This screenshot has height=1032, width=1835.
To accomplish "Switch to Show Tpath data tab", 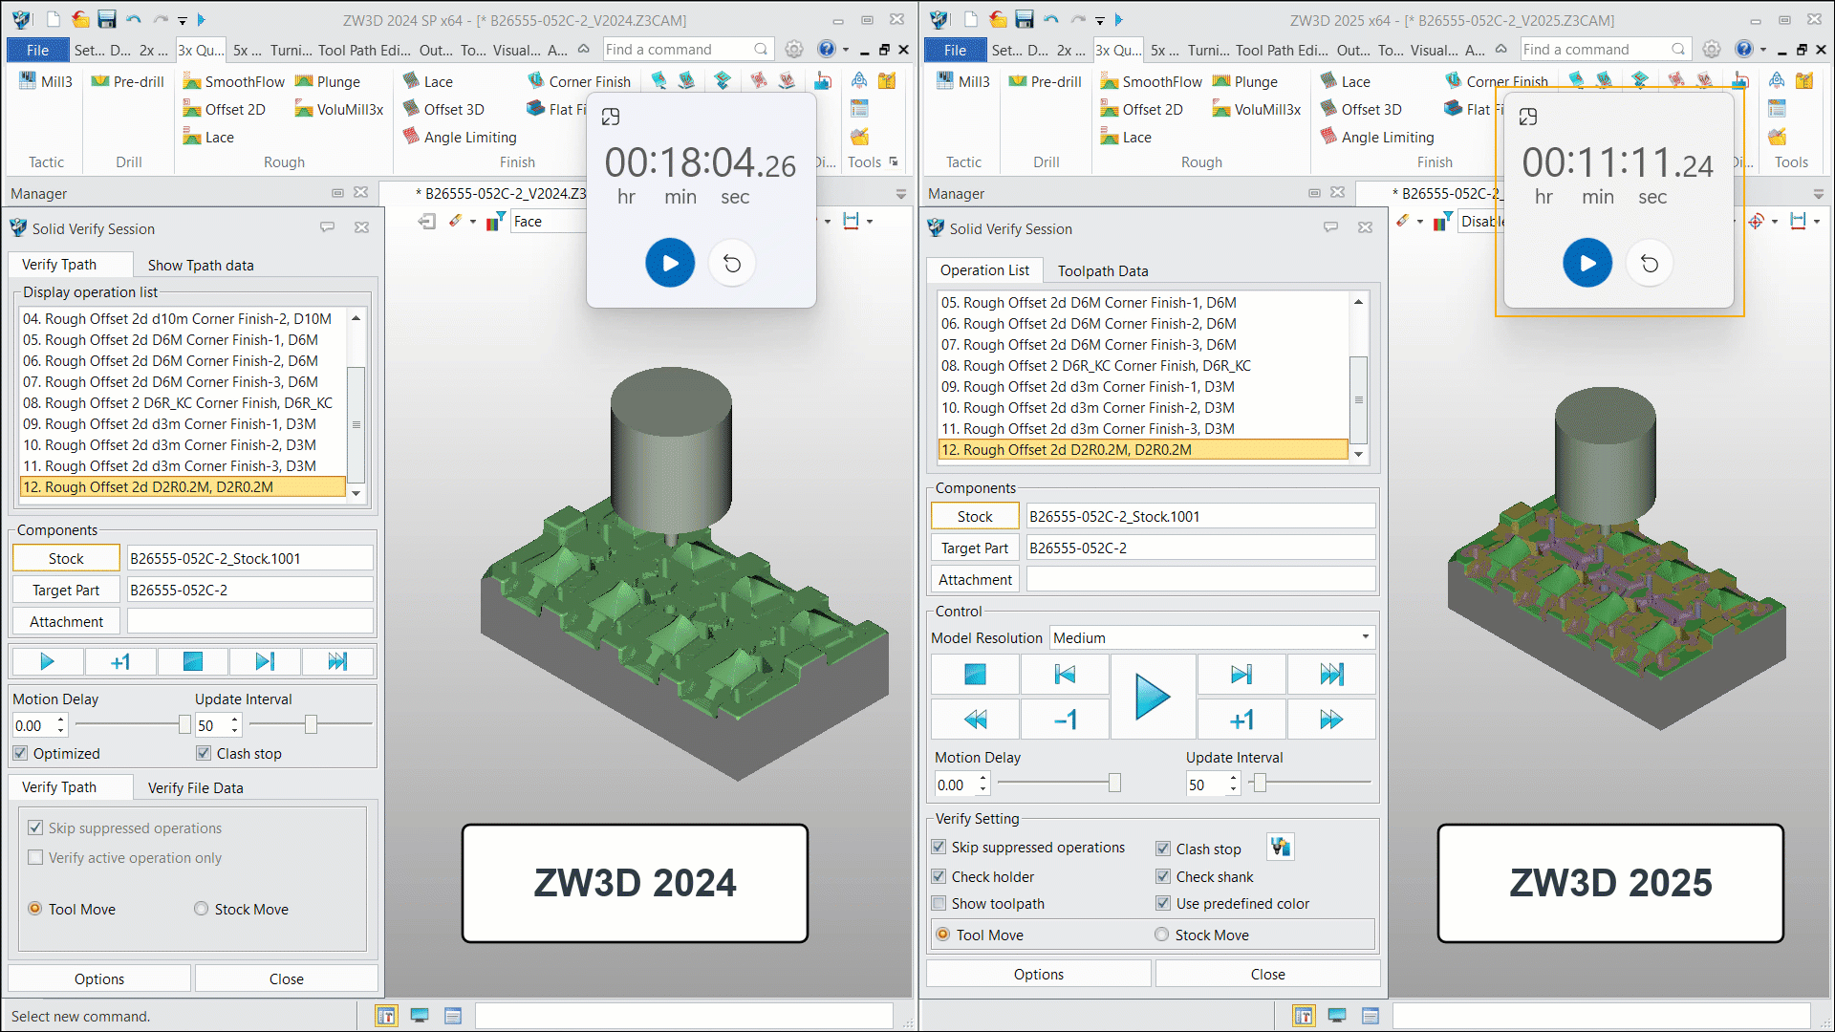I will point(201,265).
